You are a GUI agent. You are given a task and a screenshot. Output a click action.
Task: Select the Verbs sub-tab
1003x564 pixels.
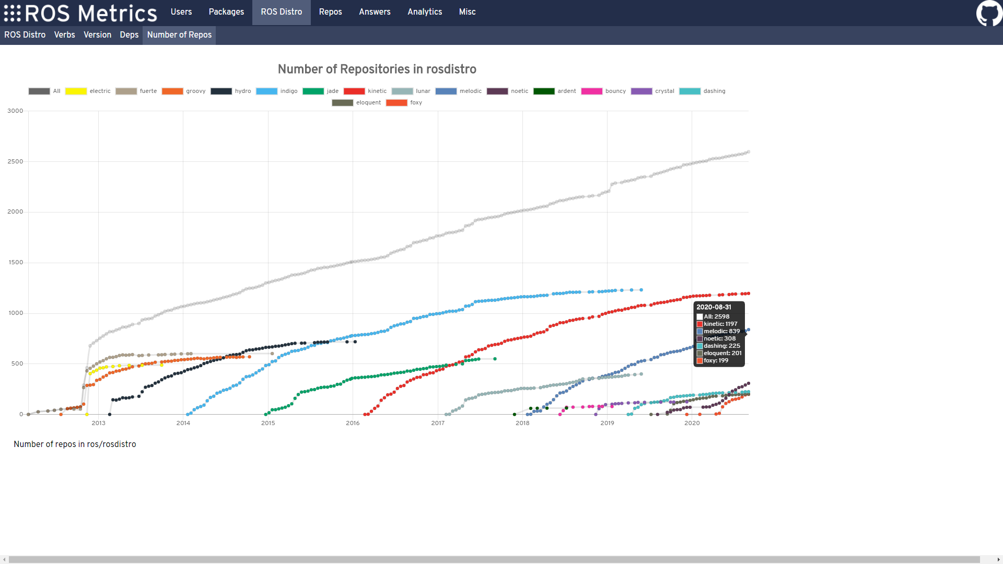point(65,35)
